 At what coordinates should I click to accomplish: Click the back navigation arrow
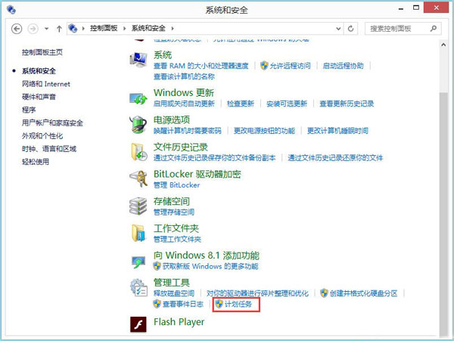click(x=18, y=28)
